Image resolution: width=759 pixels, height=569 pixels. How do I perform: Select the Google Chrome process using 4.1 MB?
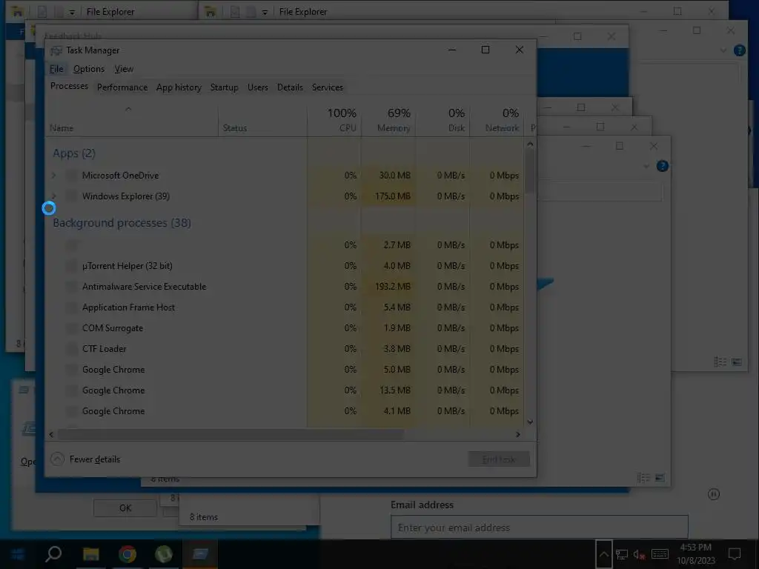coord(285,411)
